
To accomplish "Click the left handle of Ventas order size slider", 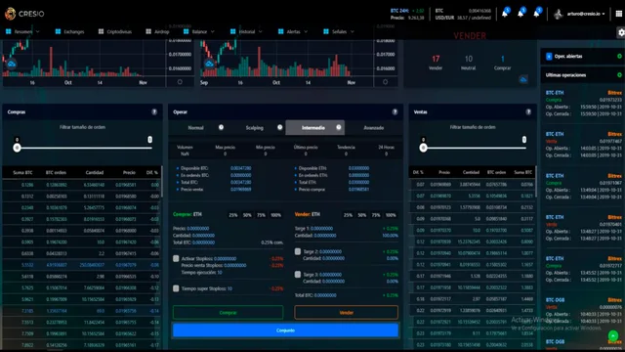I will click(x=423, y=148).
